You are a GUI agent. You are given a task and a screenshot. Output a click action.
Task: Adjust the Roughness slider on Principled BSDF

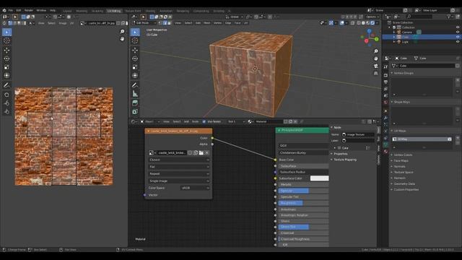(303, 203)
